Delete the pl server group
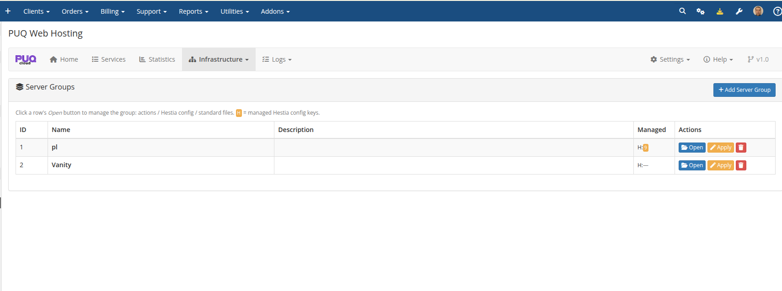This screenshot has width=782, height=291. click(x=741, y=148)
